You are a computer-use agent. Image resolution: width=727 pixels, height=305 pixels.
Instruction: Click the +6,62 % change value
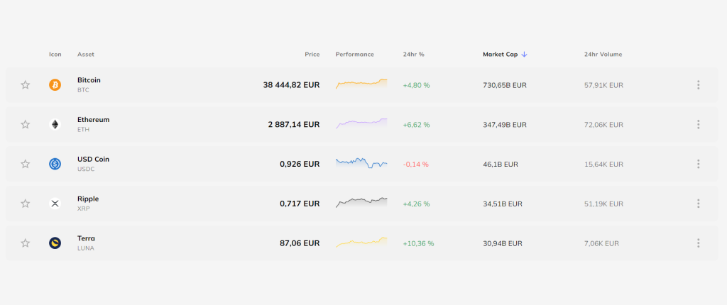pyautogui.click(x=416, y=125)
